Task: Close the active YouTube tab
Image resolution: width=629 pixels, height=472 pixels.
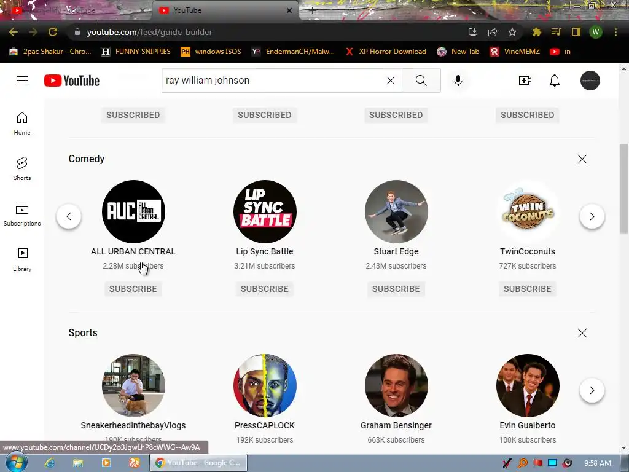Action: point(289,10)
